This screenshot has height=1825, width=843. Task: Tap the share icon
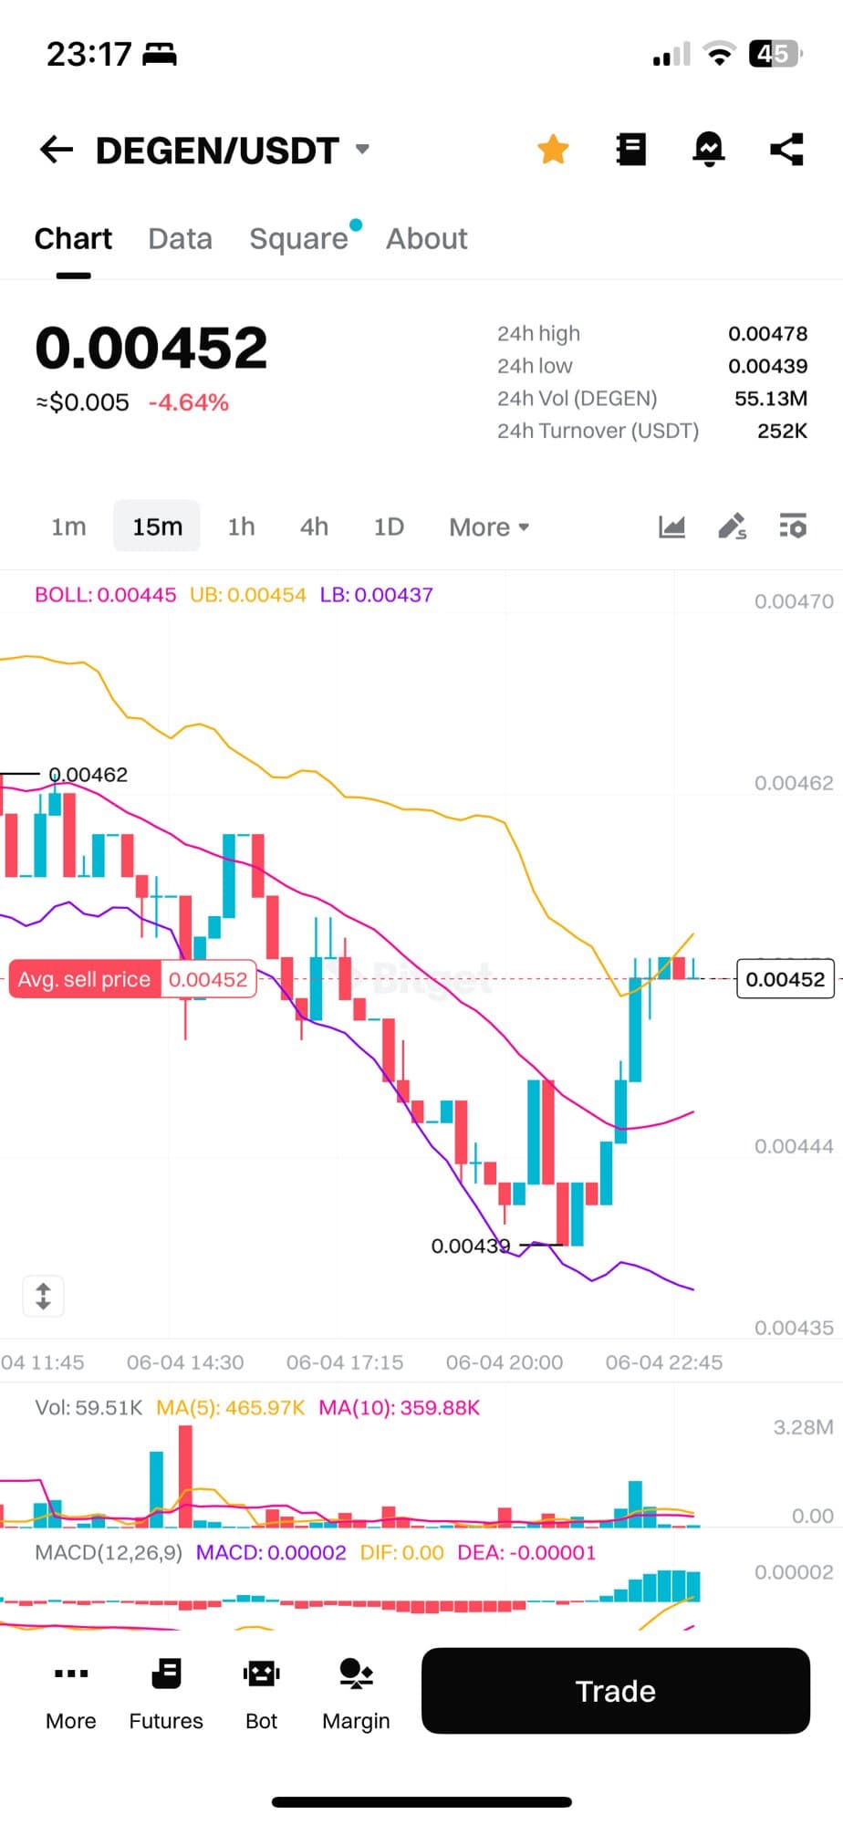click(786, 150)
